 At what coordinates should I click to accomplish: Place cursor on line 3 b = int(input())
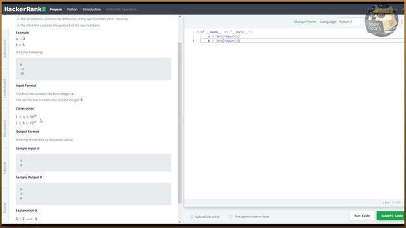tap(224, 41)
